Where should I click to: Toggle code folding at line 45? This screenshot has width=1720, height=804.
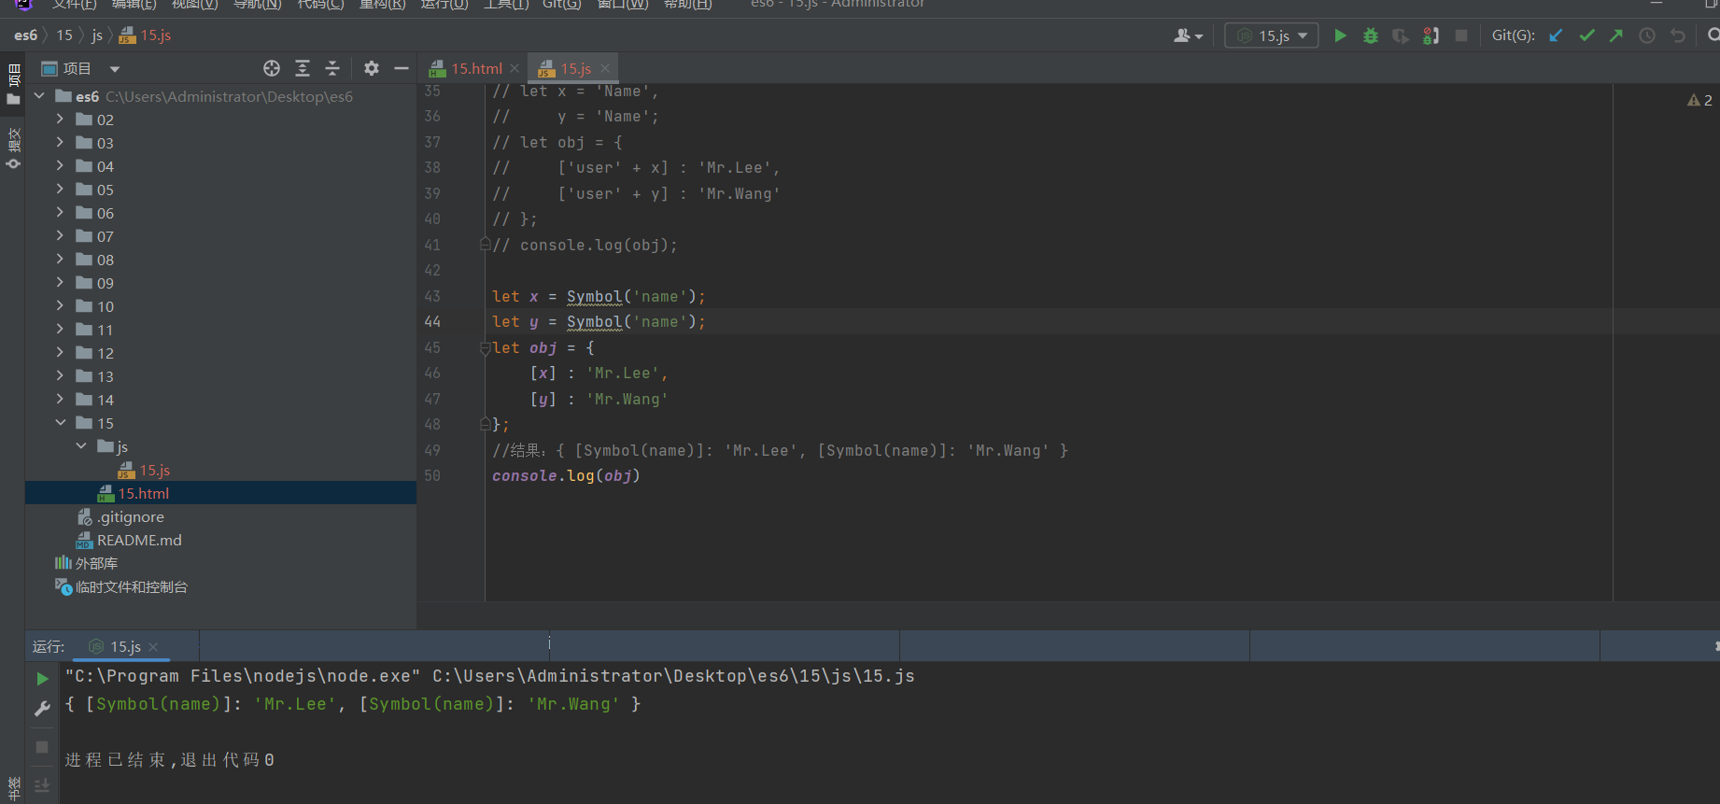485,347
